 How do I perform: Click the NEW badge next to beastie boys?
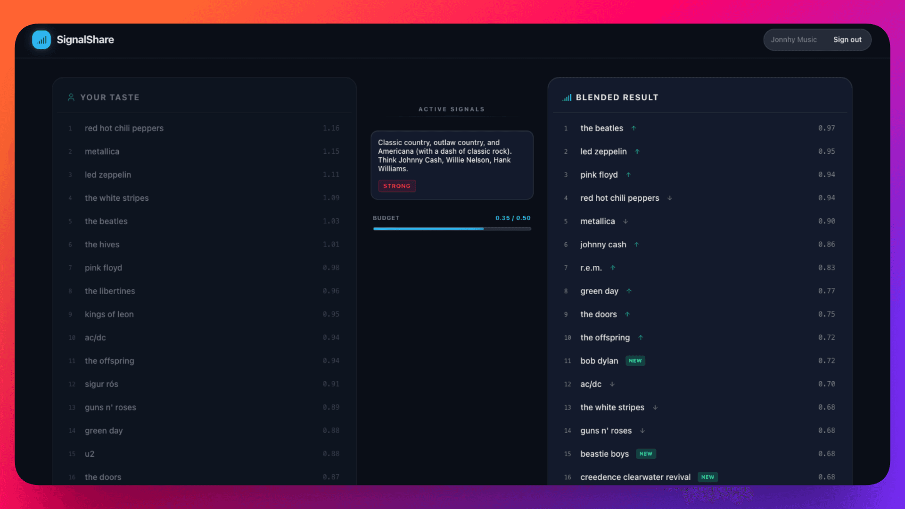(646, 454)
